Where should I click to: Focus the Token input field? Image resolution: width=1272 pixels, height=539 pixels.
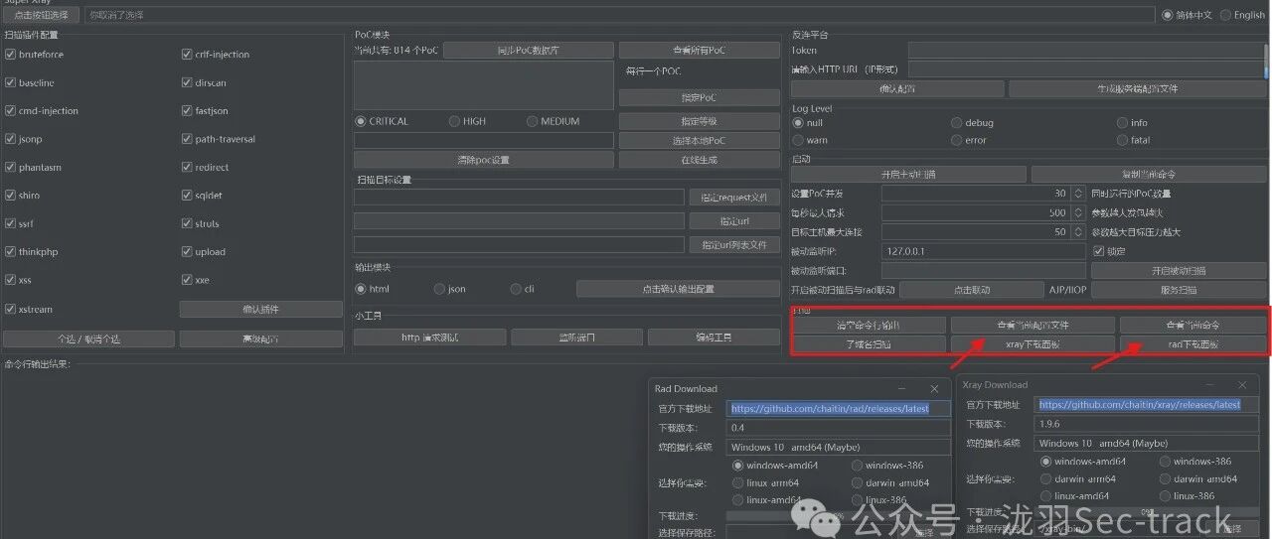(1086, 50)
